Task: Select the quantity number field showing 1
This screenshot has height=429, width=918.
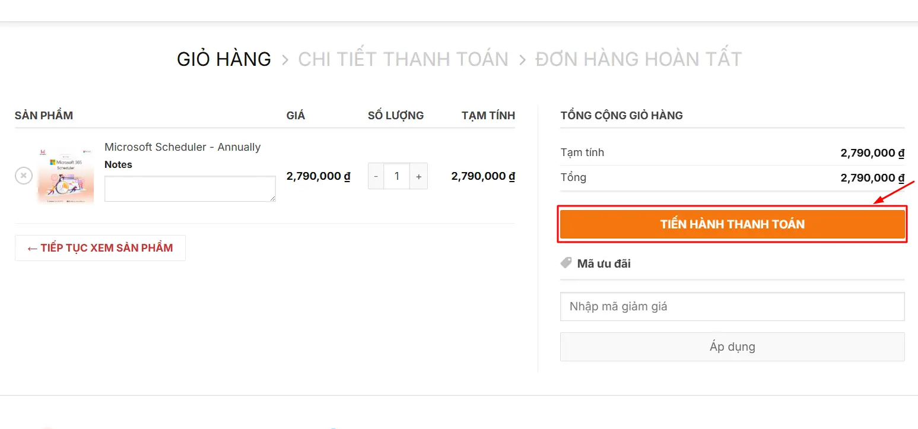Action: [x=397, y=176]
